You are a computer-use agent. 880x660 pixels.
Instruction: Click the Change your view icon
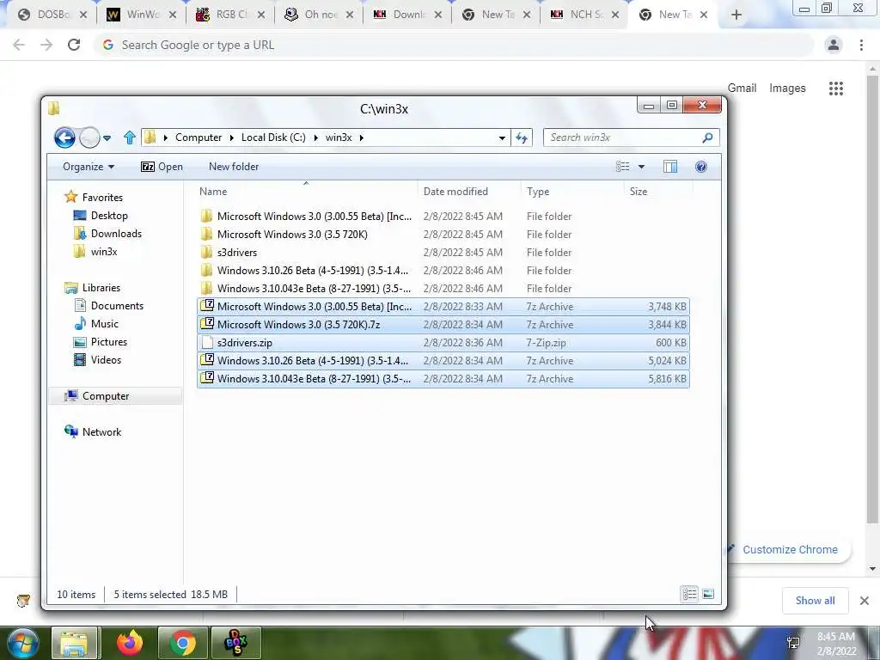tap(622, 167)
